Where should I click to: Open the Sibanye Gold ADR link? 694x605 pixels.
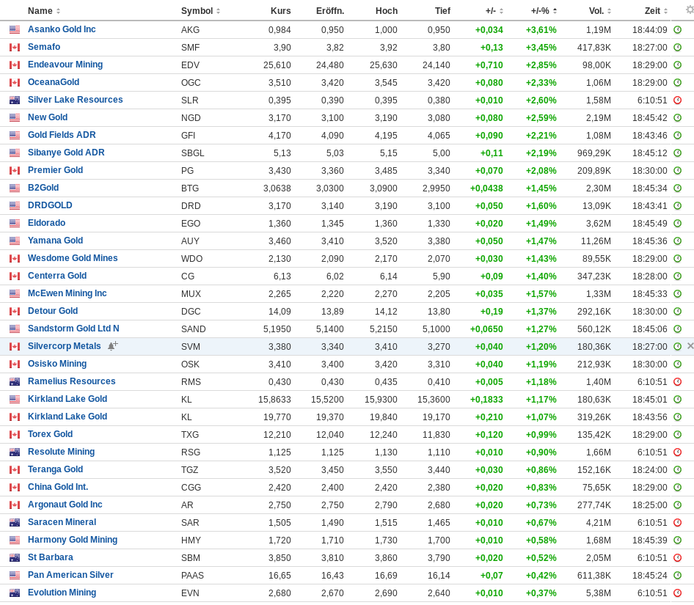coord(66,153)
